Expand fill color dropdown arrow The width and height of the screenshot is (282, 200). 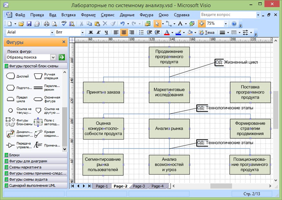pyautogui.click(x=195, y=33)
